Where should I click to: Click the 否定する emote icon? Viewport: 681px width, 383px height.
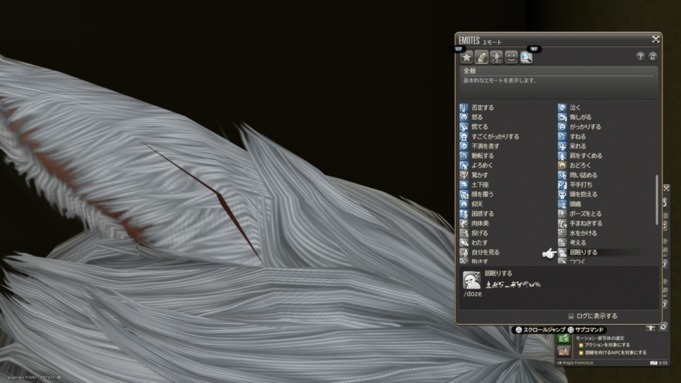[x=464, y=108]
